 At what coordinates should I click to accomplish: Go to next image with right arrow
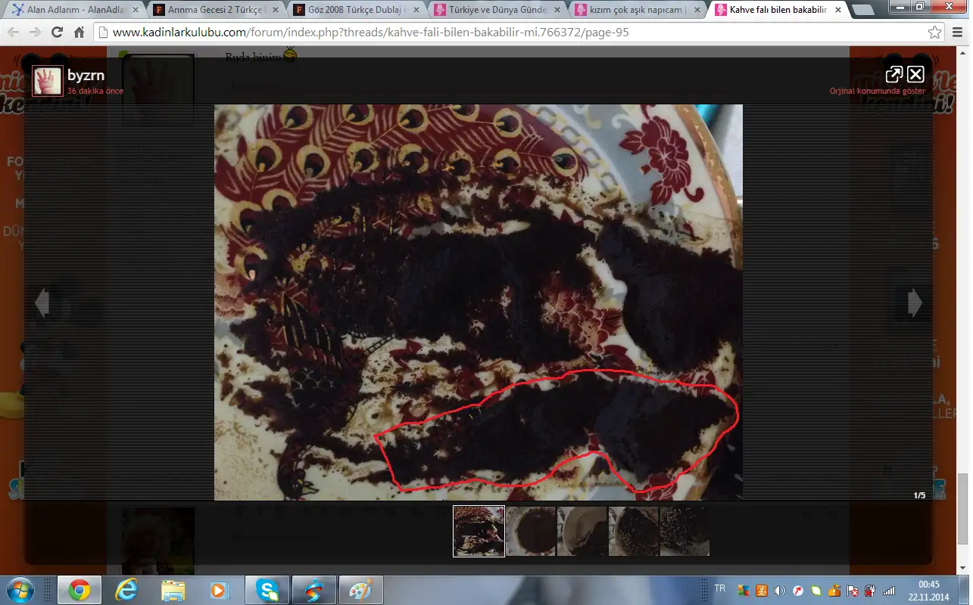coord(915,302)
